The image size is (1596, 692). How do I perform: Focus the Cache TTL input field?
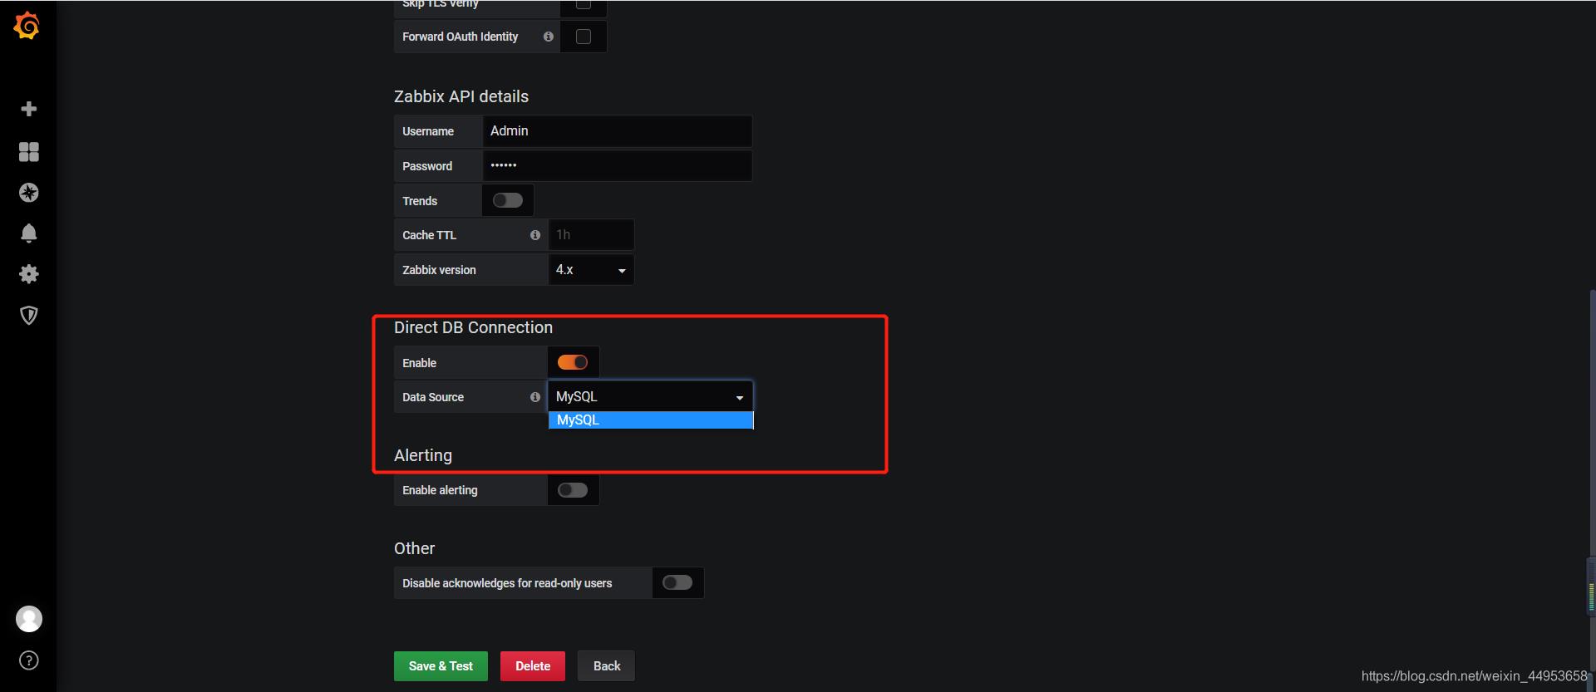[591, 235]
